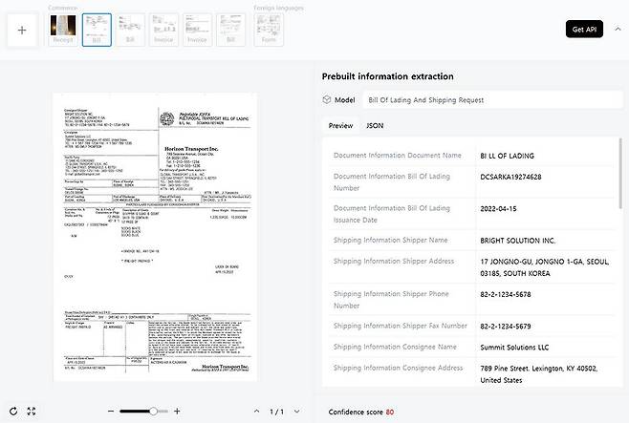Viewport: 629px width, 423px height.
Task: Click the Confidence score label
Action: tap(356, 412)
